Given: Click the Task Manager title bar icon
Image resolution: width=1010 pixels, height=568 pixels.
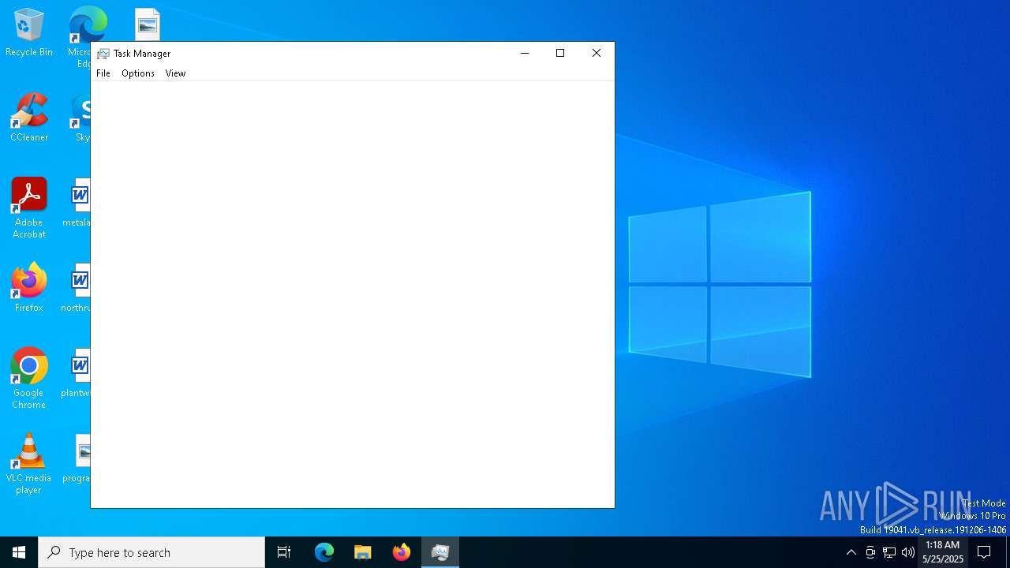Looking at the screenshot, I should pyautogui.click(x=103, y=54).
